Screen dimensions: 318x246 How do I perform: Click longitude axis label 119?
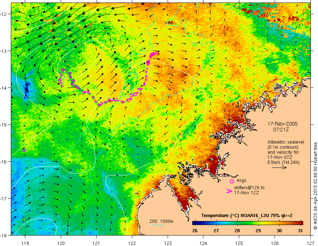tap(25, 243)
